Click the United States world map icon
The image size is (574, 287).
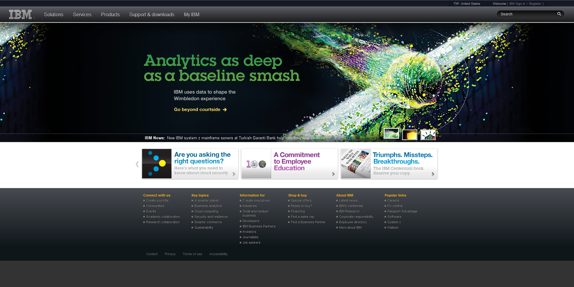(x=456, y=4)
